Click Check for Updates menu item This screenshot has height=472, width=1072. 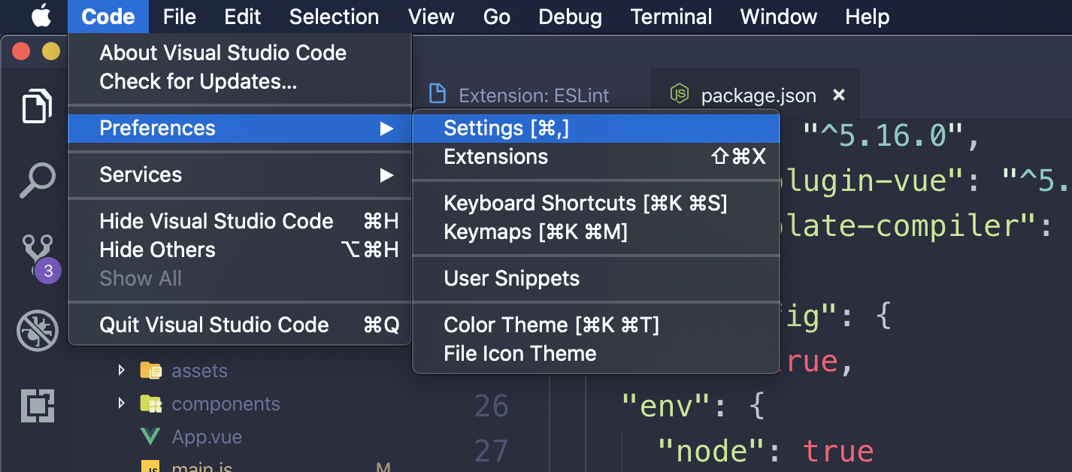click(x=198, y=81)
